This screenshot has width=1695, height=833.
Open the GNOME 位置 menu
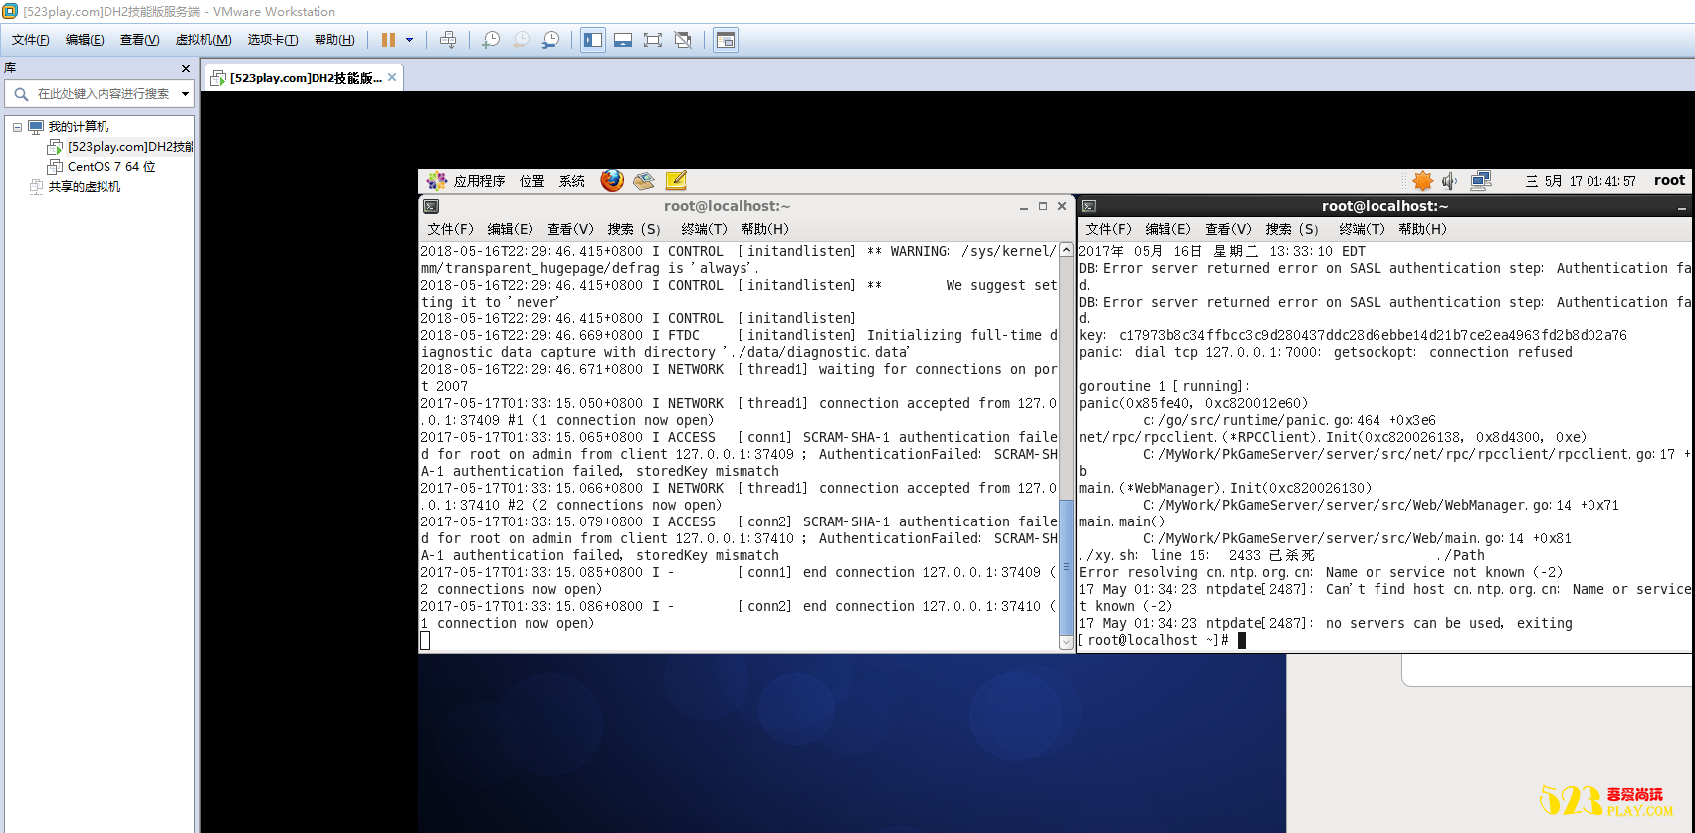[532, 181]
